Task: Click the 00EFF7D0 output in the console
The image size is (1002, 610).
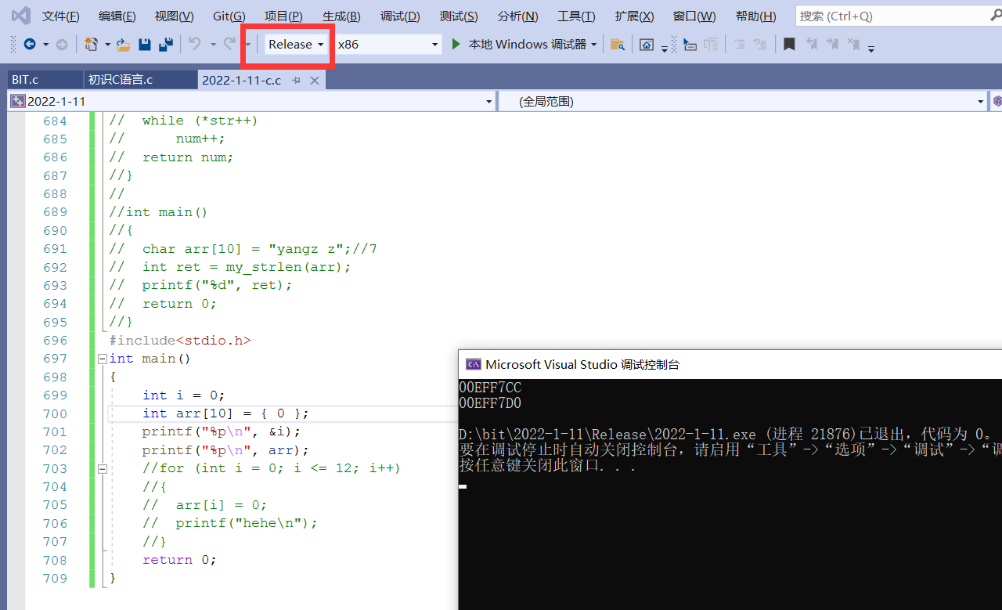Action: (490, 403)
